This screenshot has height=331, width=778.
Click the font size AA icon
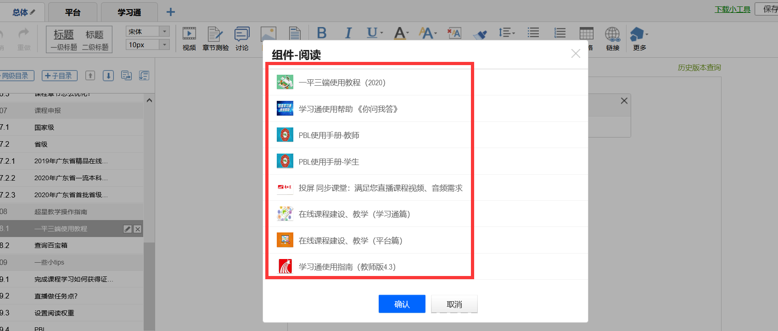pos(426,33)
